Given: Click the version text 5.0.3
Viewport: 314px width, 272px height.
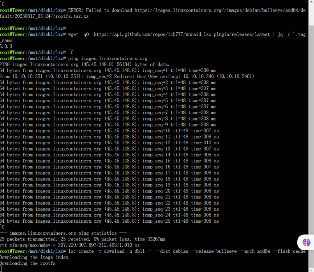Looking at the screenshot, I should click(6, 46).
